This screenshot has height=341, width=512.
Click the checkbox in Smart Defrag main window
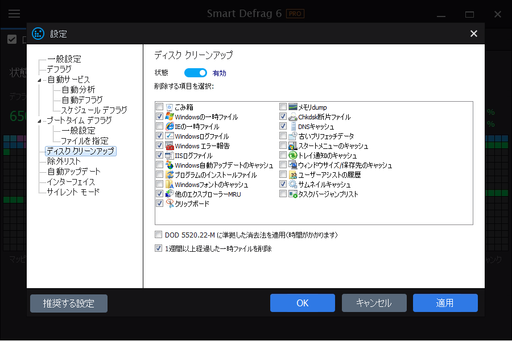(x=12, y=39)
